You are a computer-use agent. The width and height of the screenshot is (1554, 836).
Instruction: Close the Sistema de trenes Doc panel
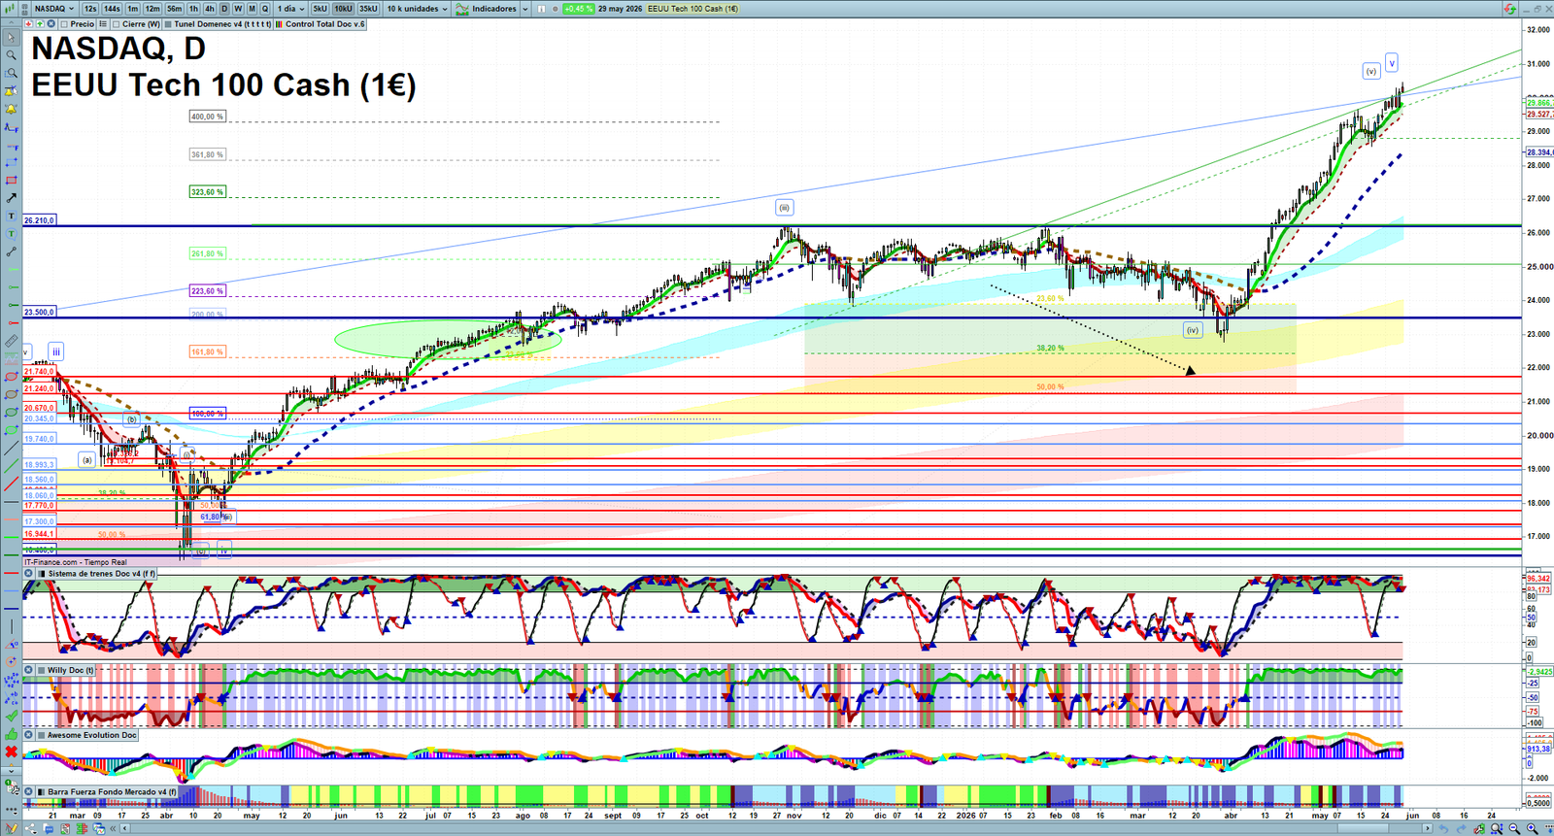[28, 573]
